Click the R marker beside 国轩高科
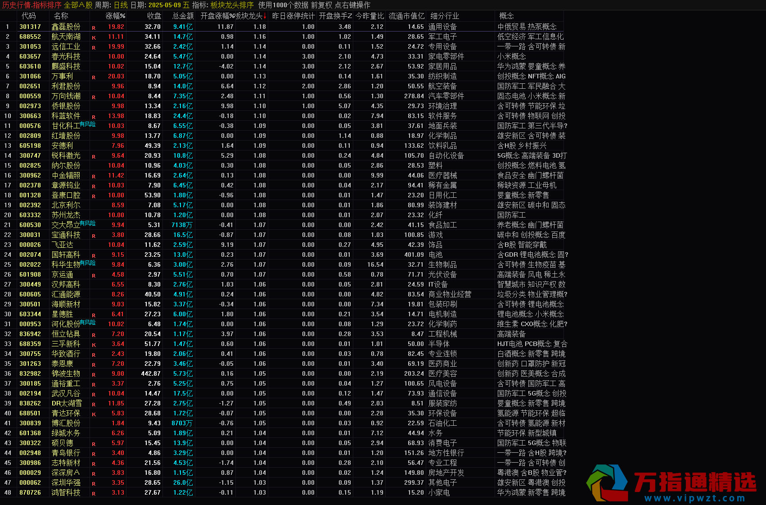The image size is (766, 505). pos(94,256)
